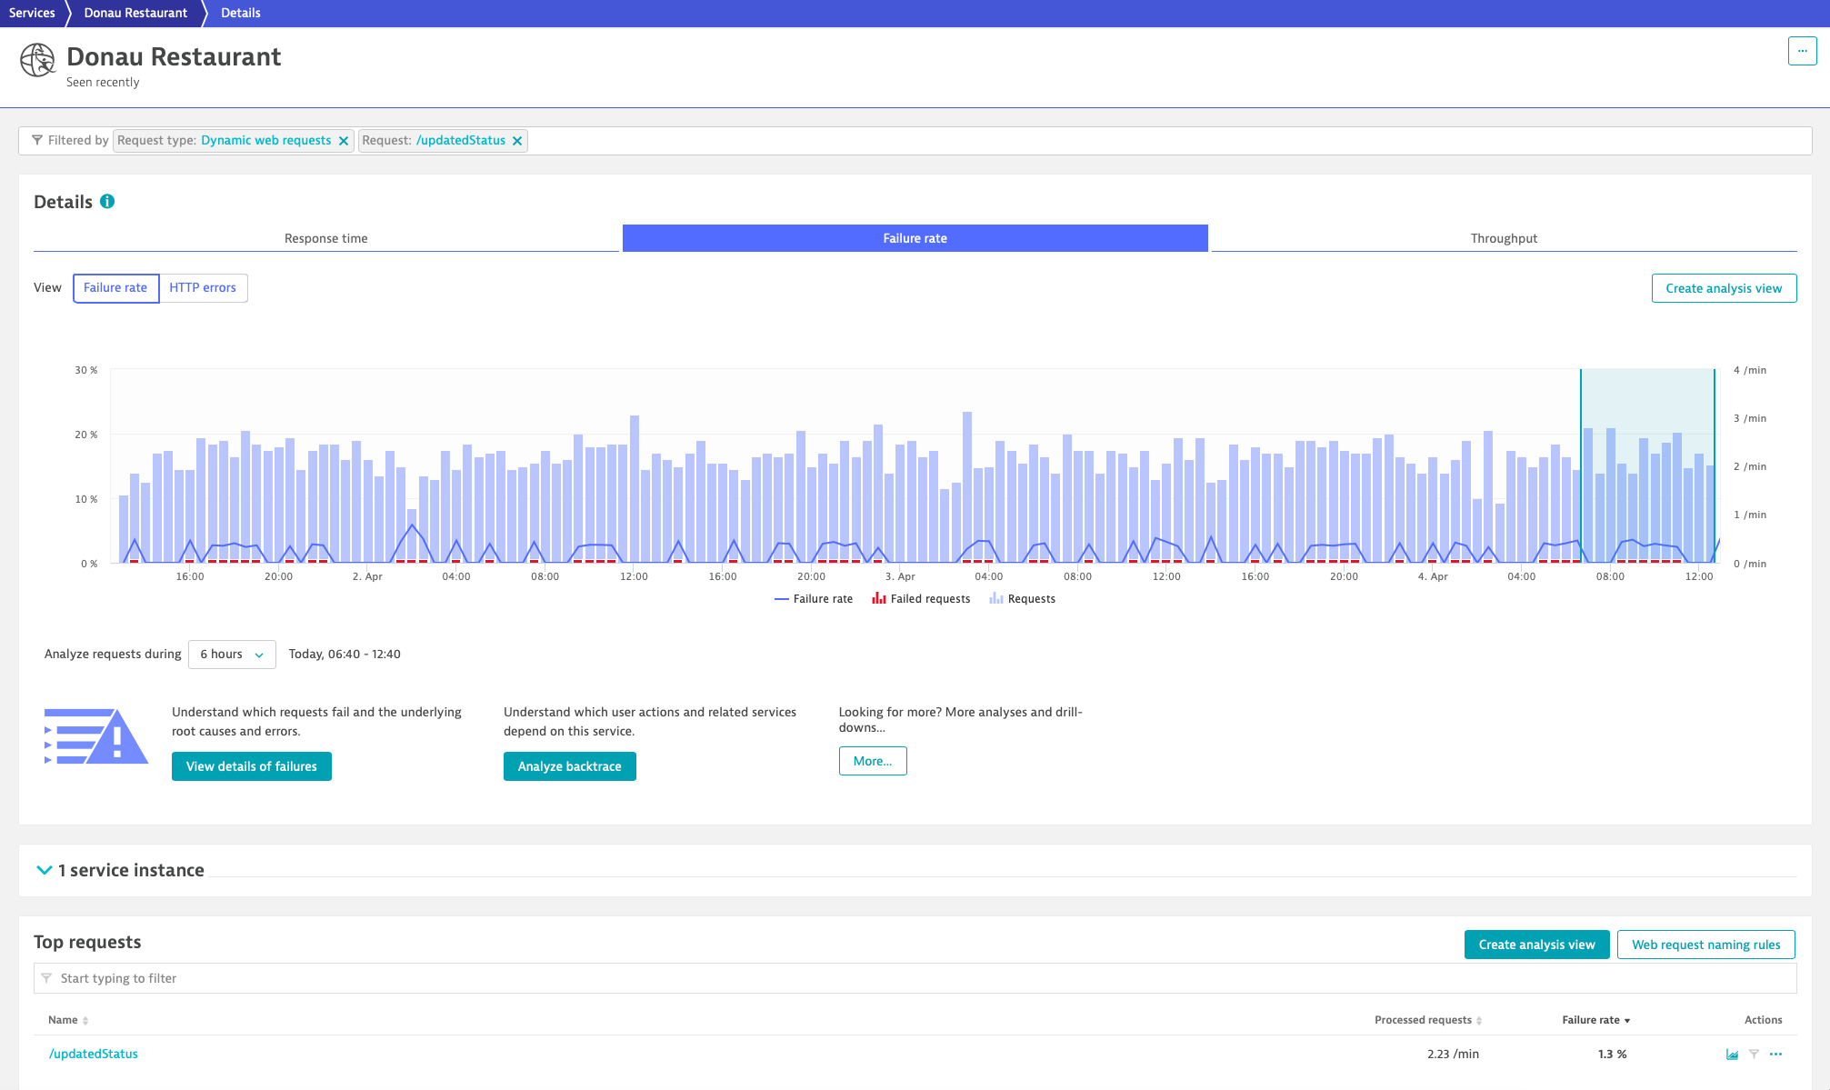Click the Details breadcrumb
The height and width of the screenshot is (1090, 1830).
tap(241, 13)
